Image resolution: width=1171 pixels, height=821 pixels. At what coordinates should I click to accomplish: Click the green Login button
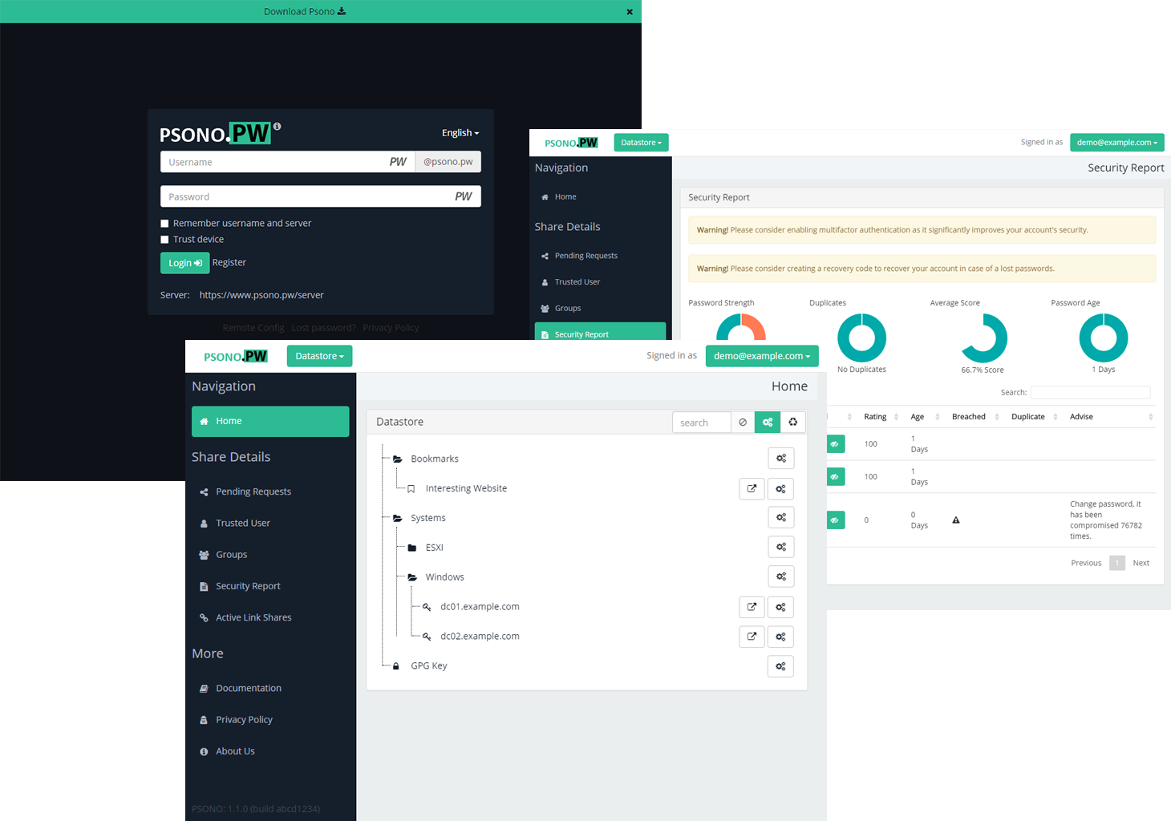(184, 263)
